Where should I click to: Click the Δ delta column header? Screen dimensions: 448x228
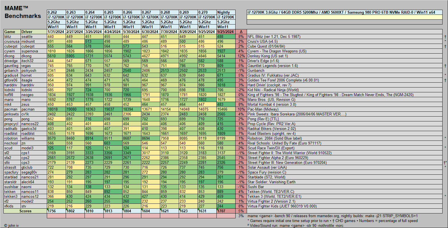[x=241, y=32]
